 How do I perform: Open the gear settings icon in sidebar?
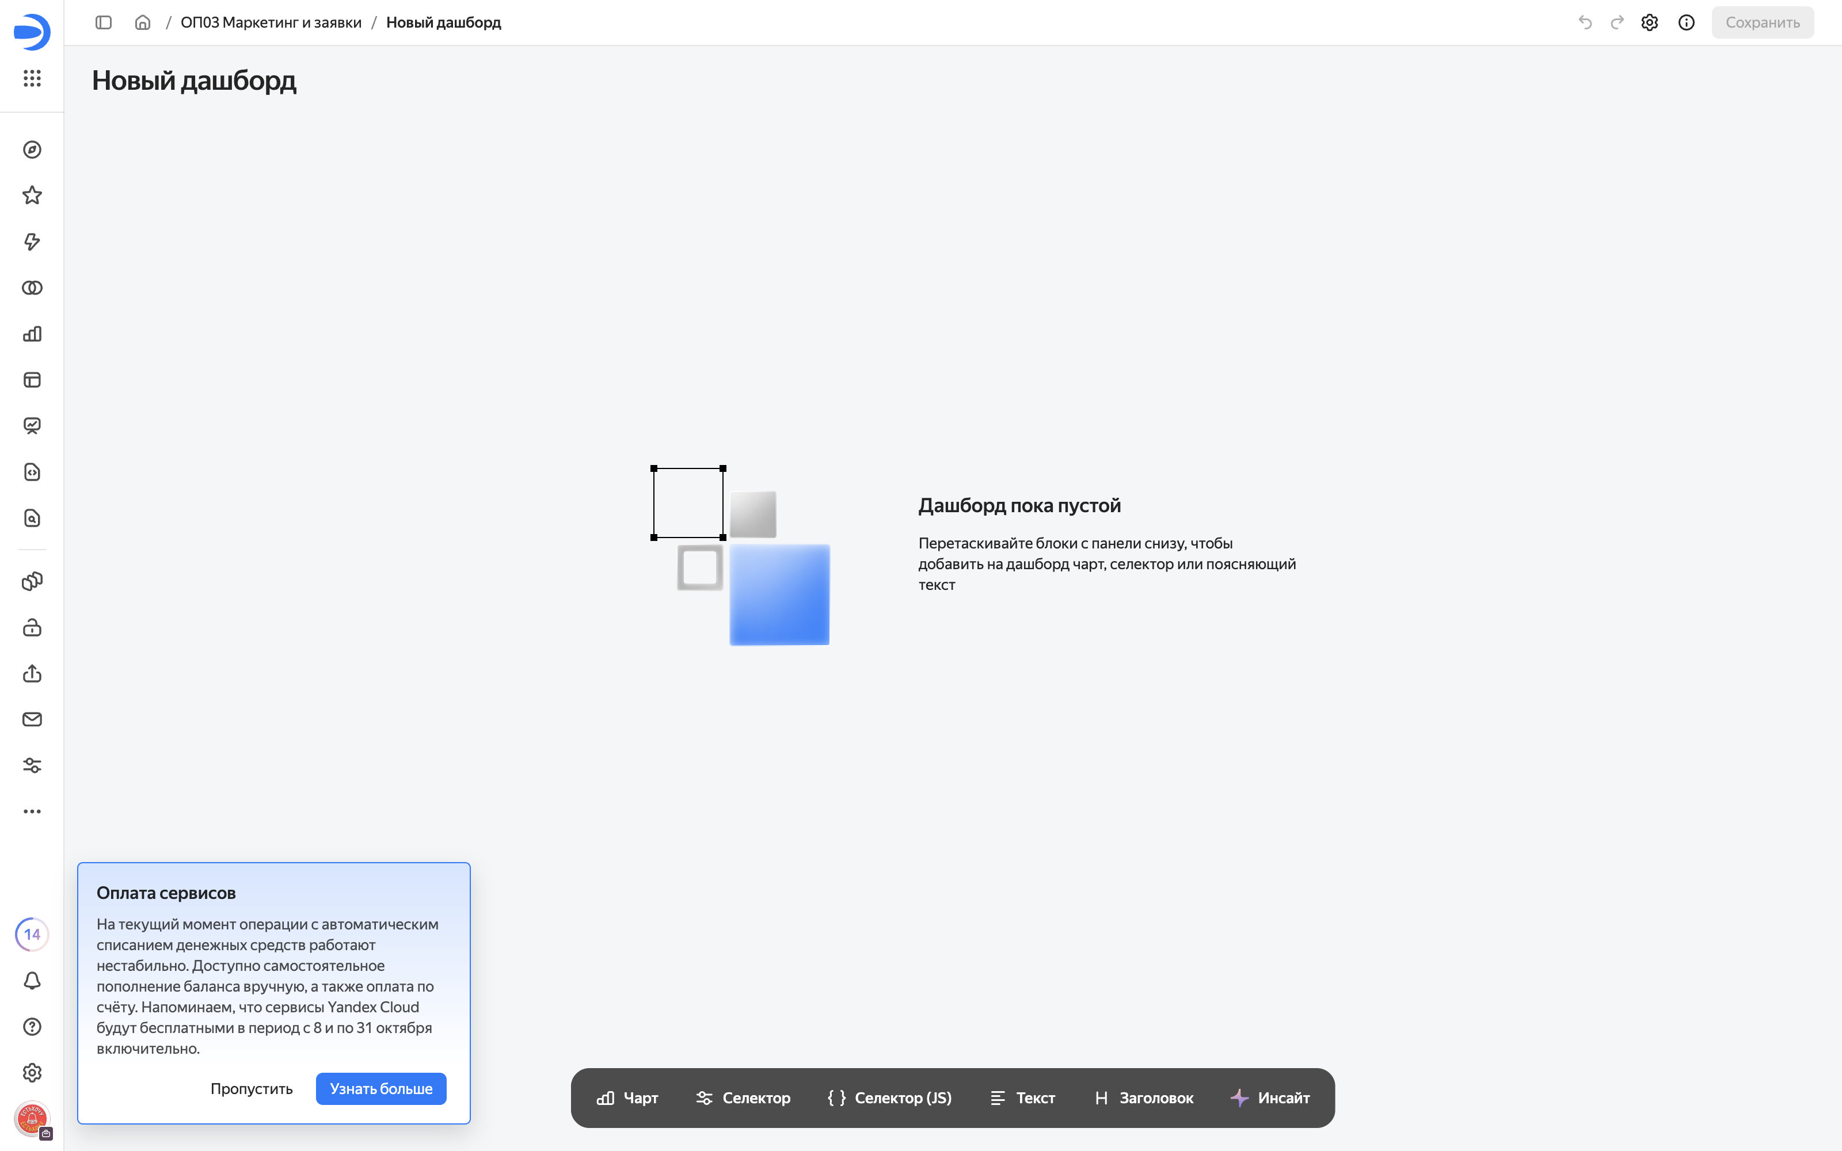(x=32, y=1073)
